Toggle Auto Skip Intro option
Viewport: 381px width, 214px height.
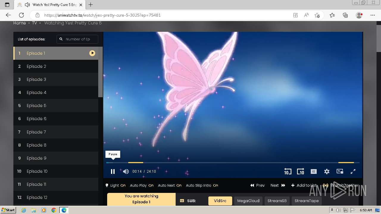202,185
